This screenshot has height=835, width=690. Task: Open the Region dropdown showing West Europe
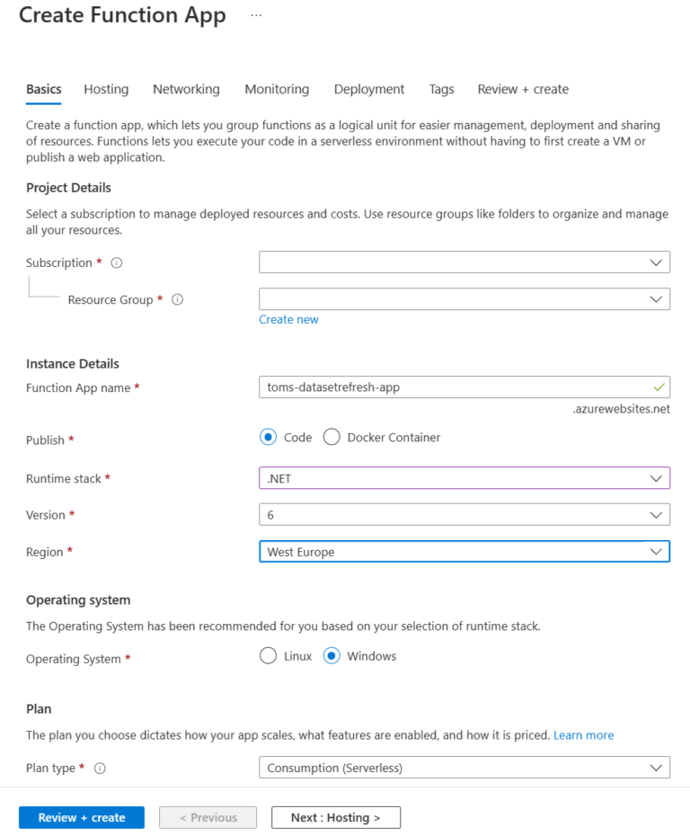(x=464, y=551)
